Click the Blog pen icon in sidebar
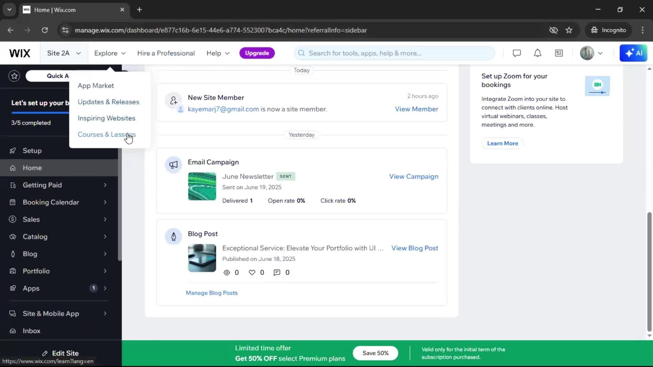Image resolution: width=653 pixels, height=367 pixels. click(x=13, y=254)
